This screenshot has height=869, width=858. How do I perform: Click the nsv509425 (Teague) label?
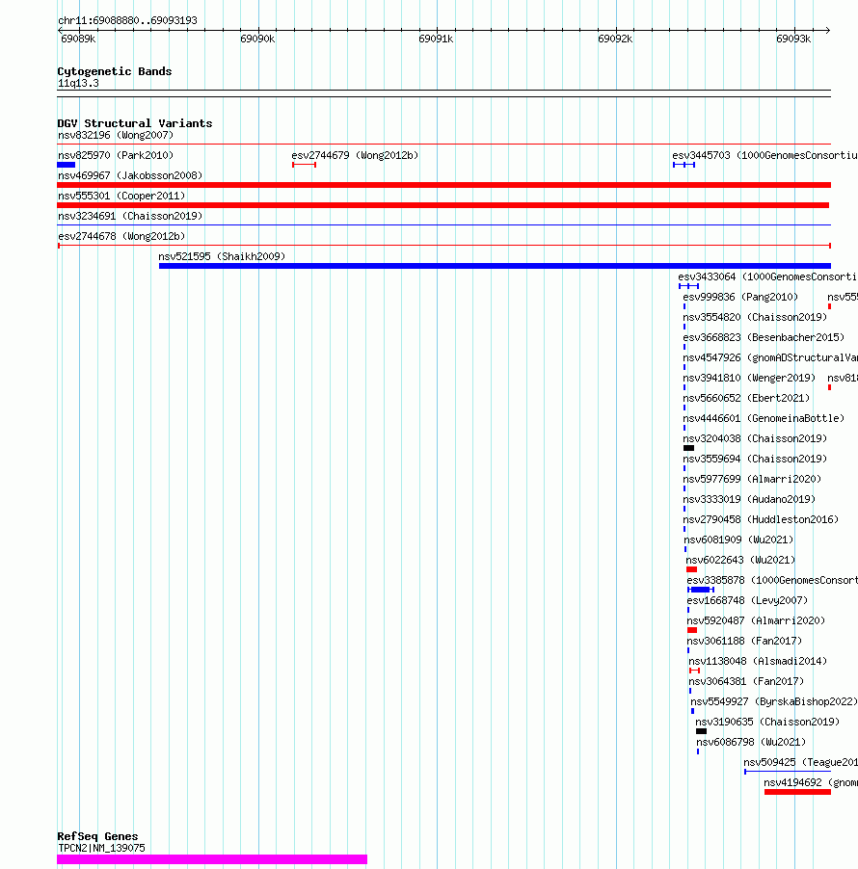click(x=800, y=763)
